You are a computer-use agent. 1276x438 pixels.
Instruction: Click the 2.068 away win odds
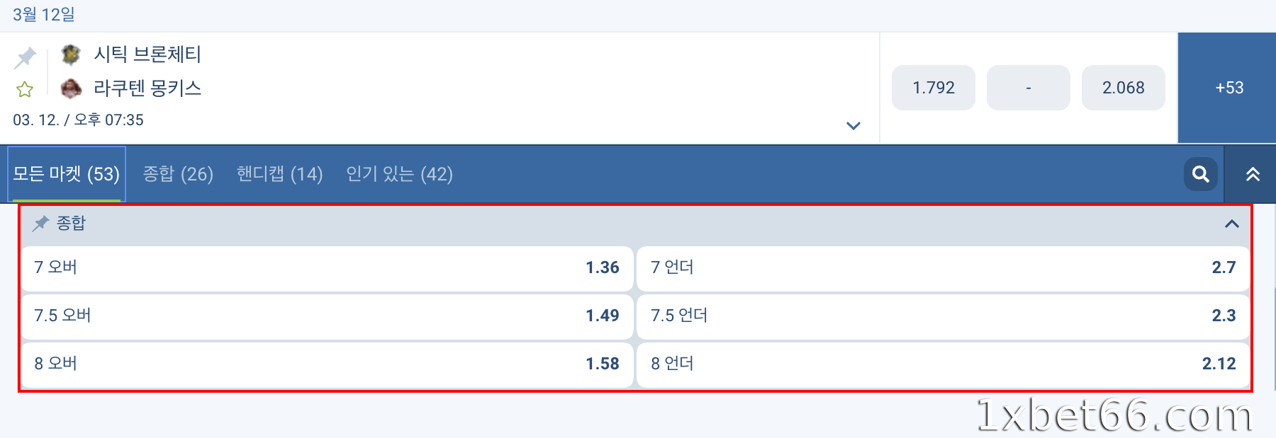click(x=1123, y=88)
